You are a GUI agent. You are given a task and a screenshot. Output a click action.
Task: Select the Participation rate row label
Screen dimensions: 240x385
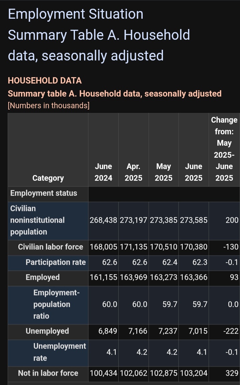pyautogui.click(x=56, y=262)
